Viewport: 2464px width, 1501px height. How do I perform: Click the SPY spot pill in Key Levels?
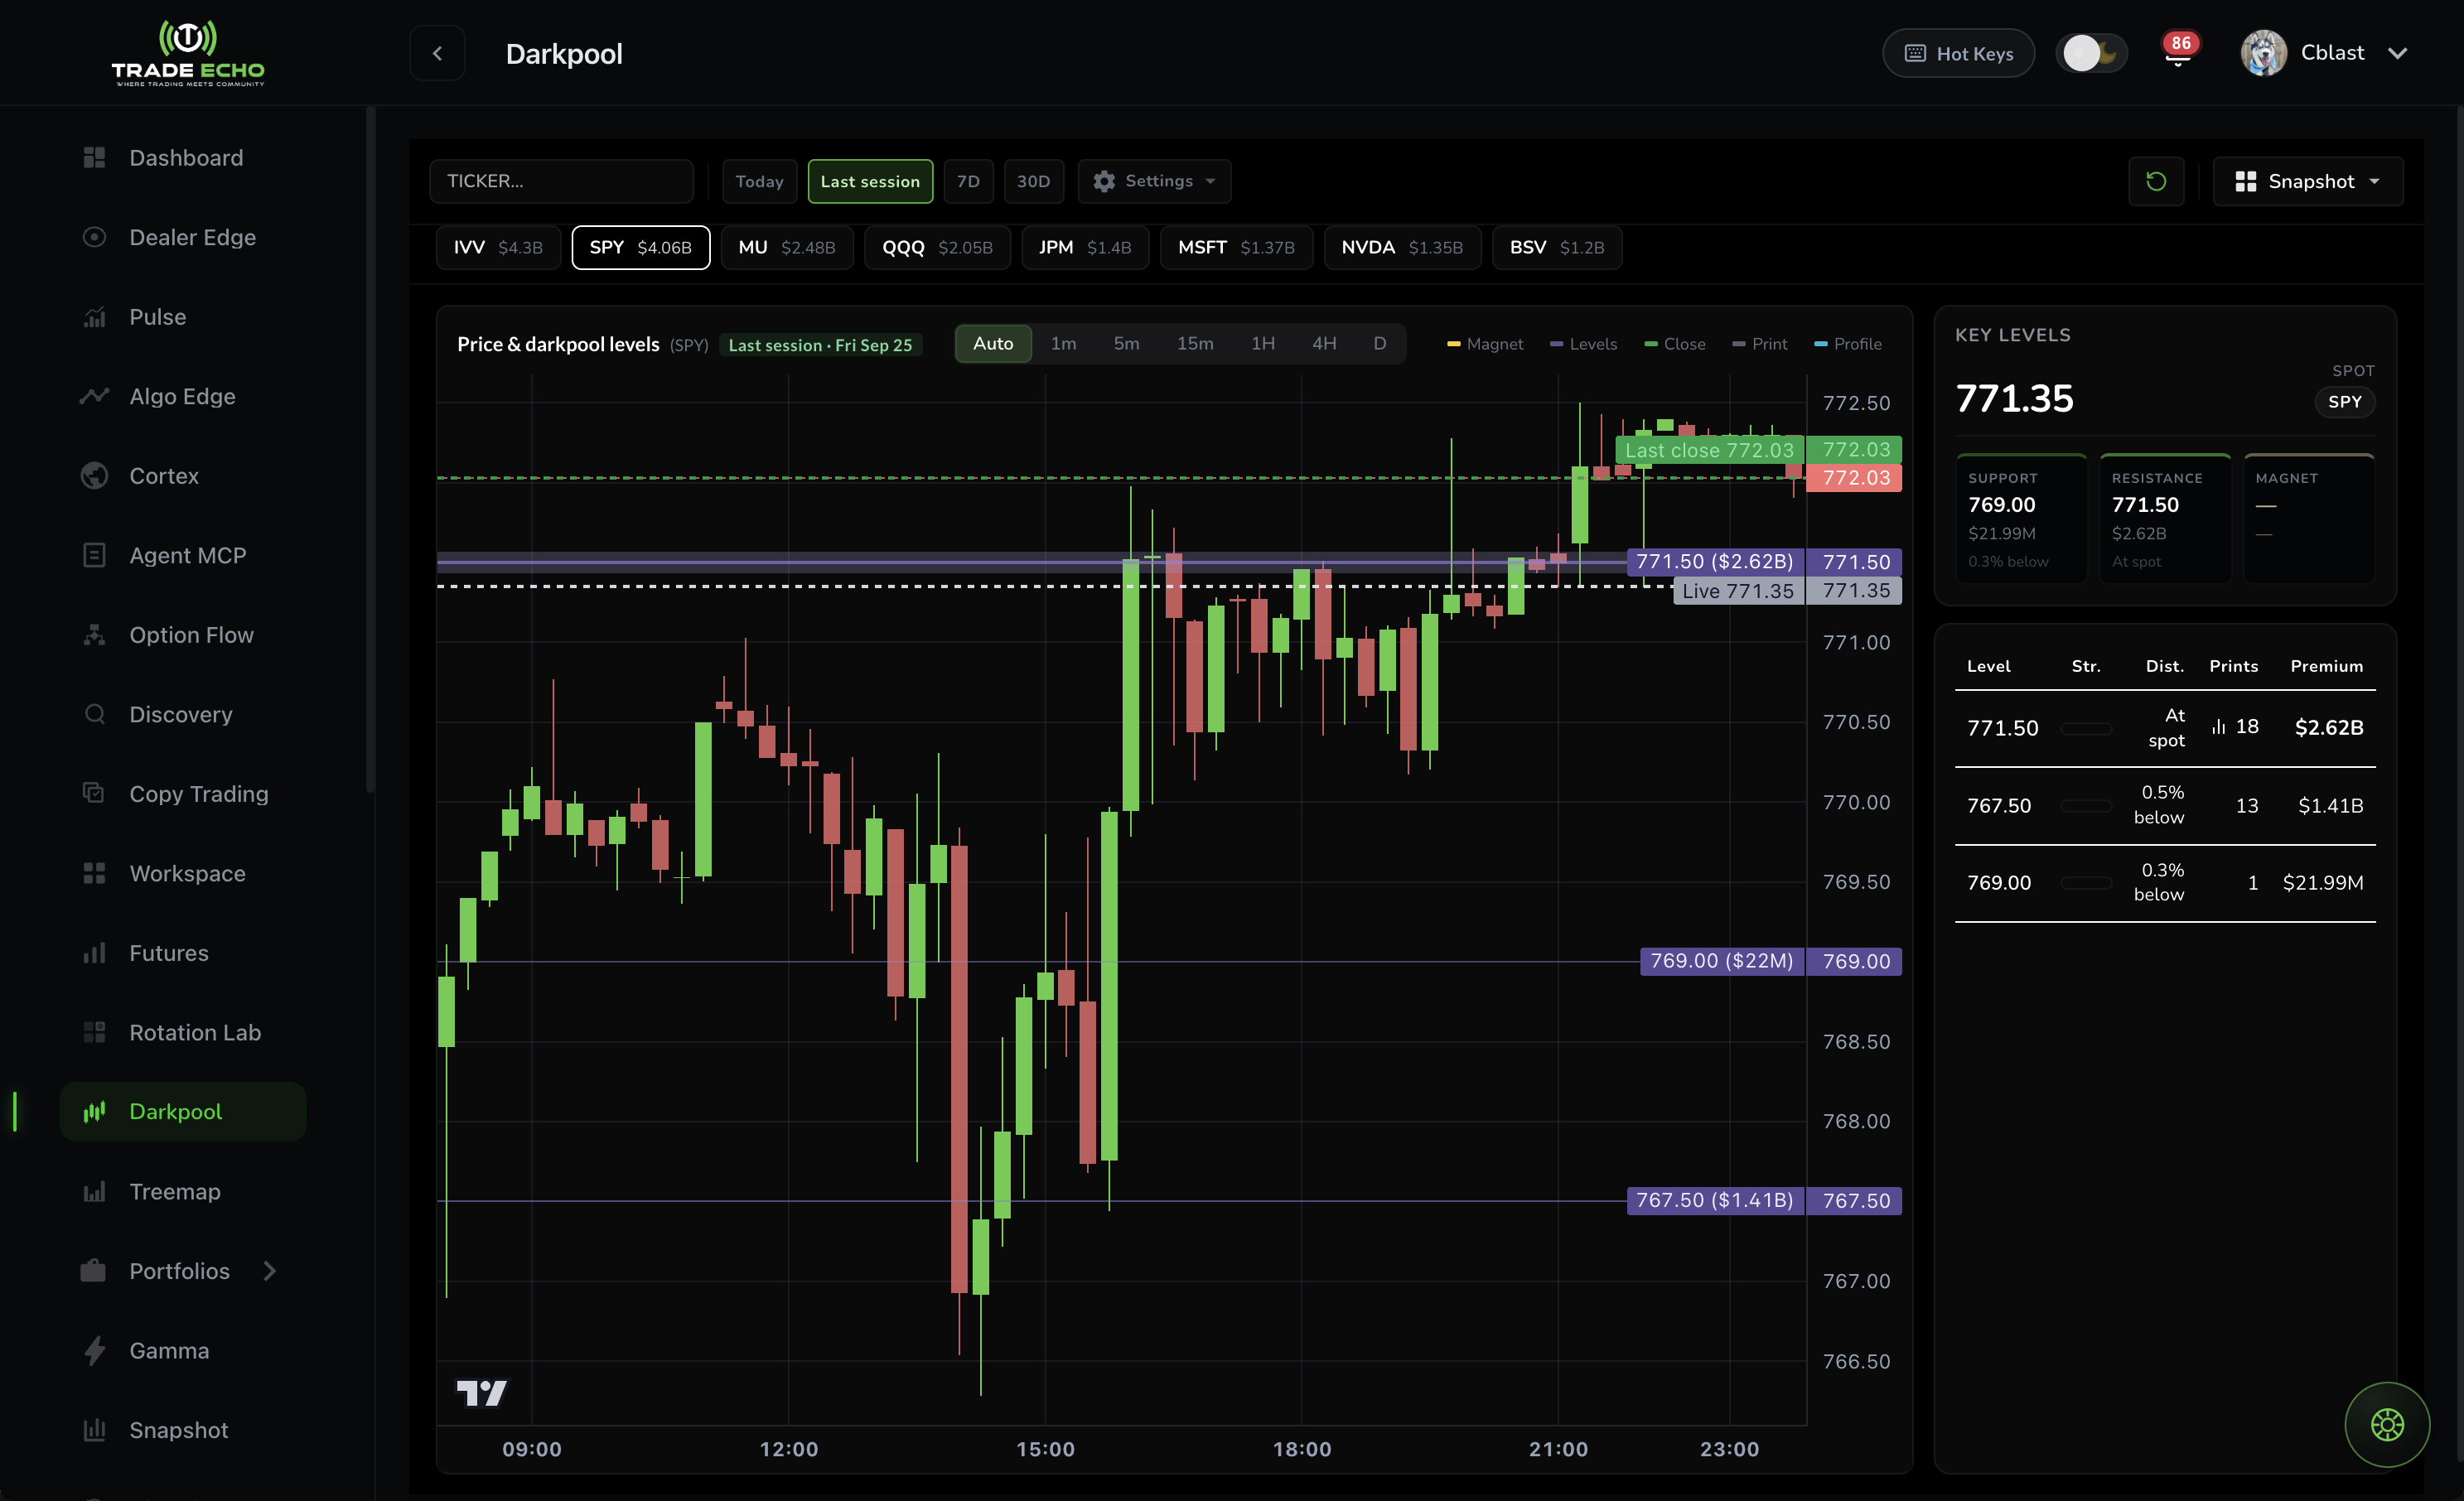click(x=2344, y=402)
